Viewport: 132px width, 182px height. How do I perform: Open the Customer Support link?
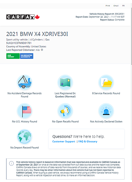click(x=64, y=141)
